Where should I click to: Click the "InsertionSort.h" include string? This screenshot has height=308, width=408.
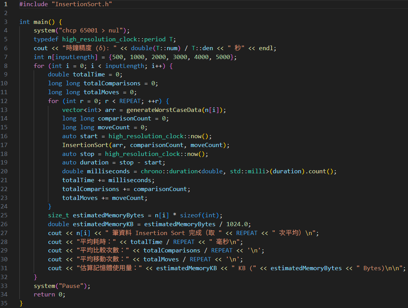click(x=82, y=4)
